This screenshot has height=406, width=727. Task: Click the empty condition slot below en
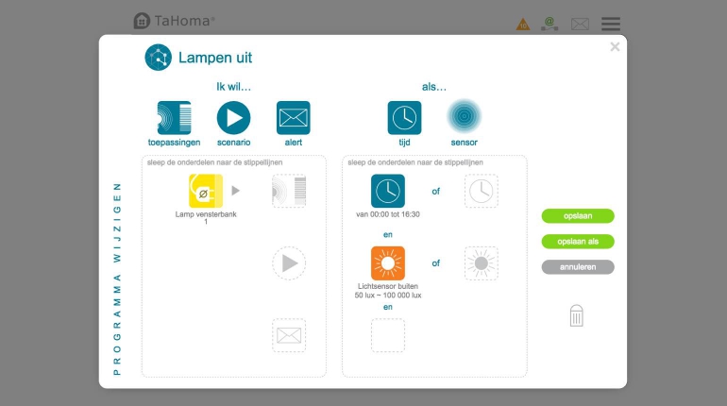pyautogui.click(x=388, y=335)
